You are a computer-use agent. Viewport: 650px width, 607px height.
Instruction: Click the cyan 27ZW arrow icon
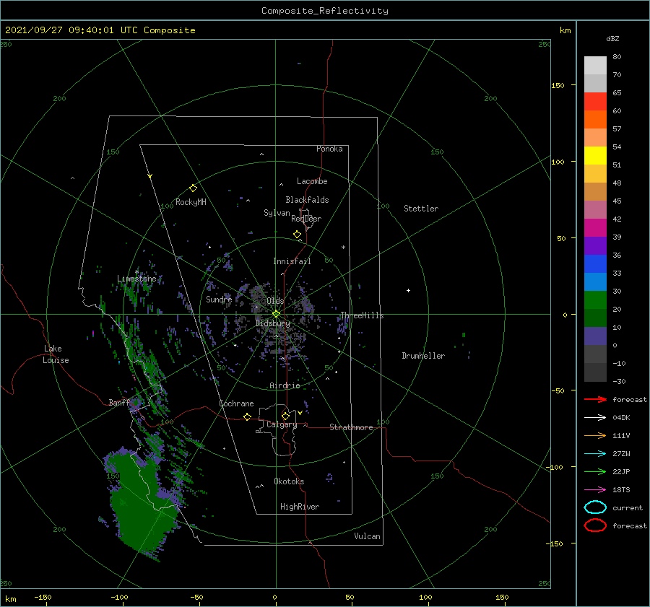[x=595, y=454]
